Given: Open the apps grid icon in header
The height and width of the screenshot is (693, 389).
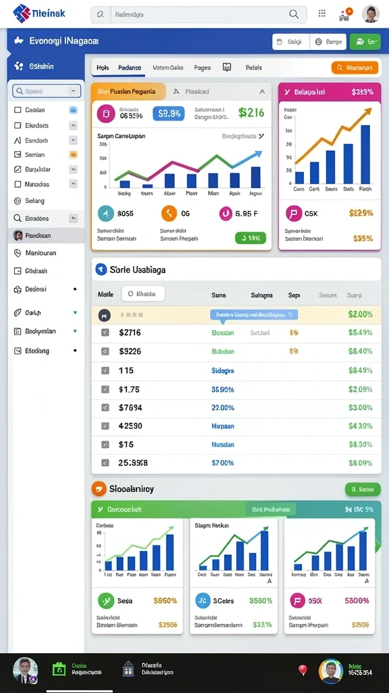Looking at the screenshot, I should point(322,14).
